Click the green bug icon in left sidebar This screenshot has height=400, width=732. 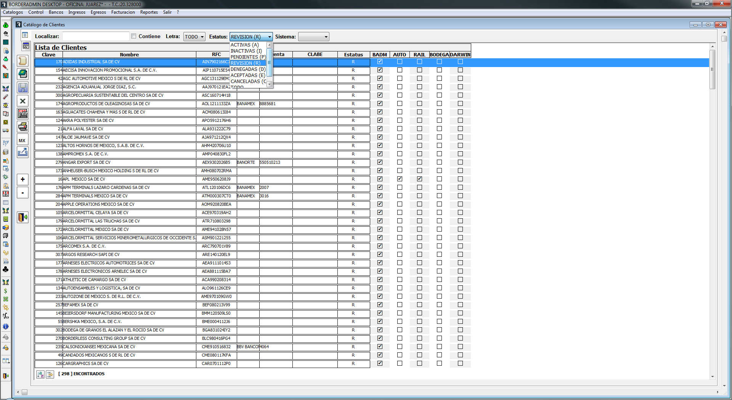click(x=6, y=177)
